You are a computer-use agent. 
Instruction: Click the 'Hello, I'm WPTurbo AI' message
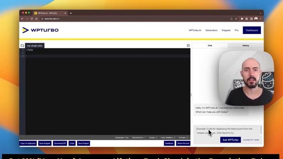221,110
